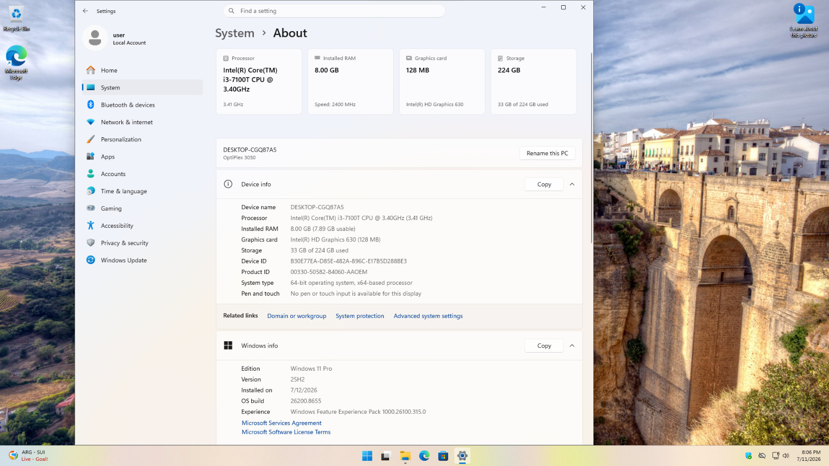Click the Bluetooth icon in sidebar
This screenshot has width=829, height=466.
(x=91, y=105)
